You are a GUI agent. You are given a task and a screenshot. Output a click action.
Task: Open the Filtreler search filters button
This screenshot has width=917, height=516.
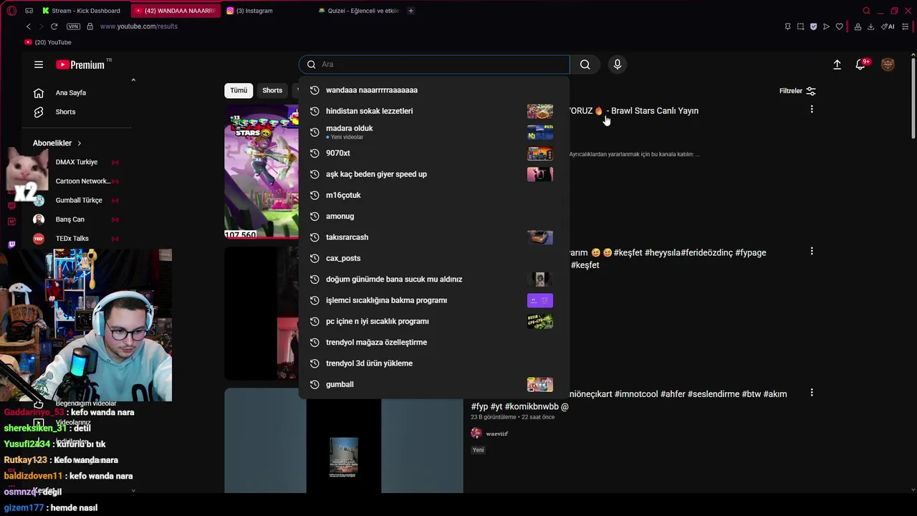[x=797, y=91]
